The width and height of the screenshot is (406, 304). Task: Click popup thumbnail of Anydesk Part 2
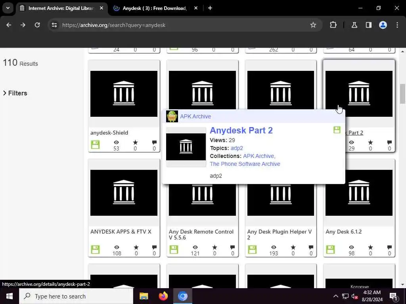pos(186,147)
